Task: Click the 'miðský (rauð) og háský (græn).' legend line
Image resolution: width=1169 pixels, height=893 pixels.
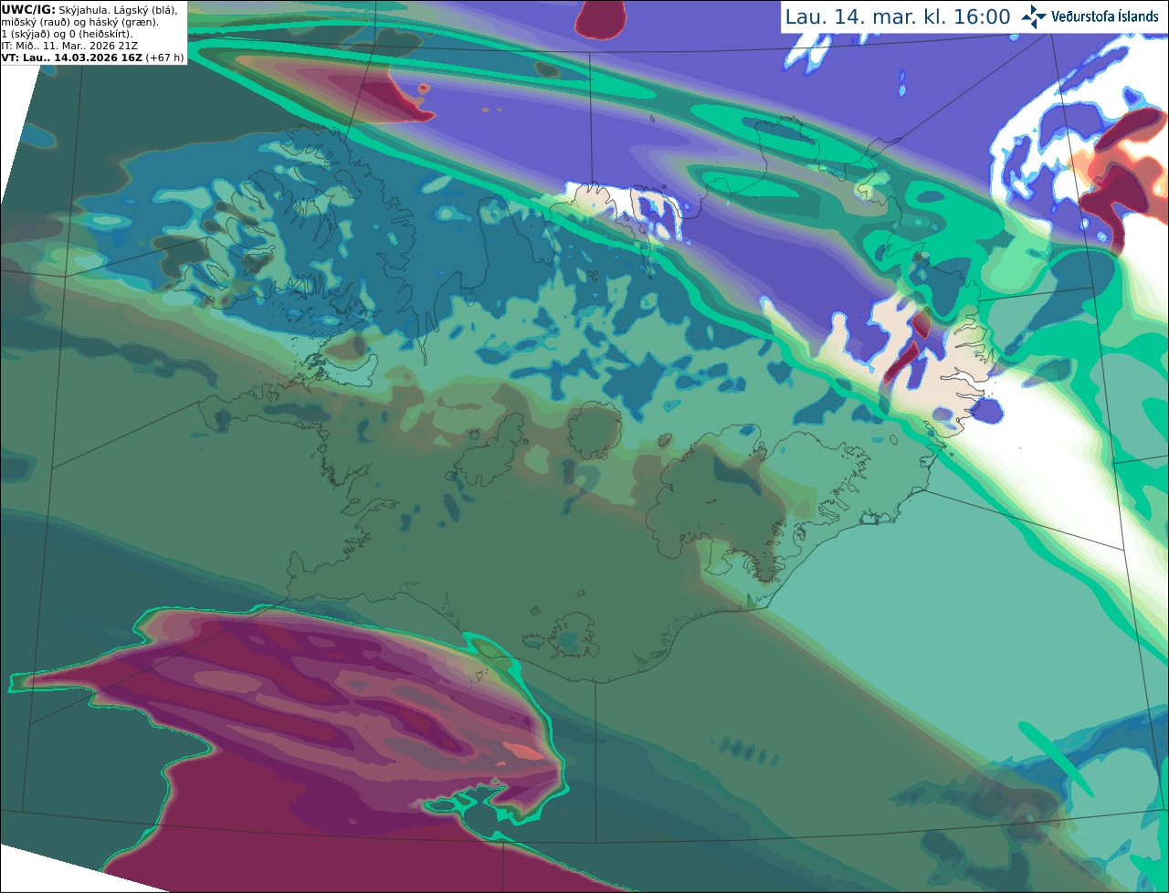Action: coord(80,22)
